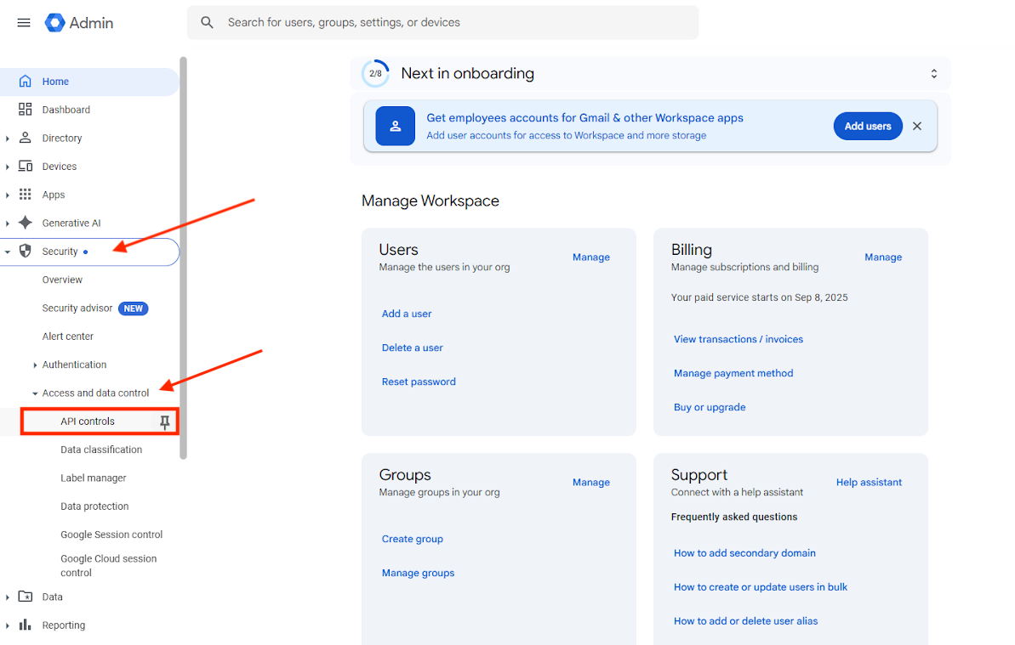Open Label manager
This screenshot has height=645, width=1015.
(94, 478)
